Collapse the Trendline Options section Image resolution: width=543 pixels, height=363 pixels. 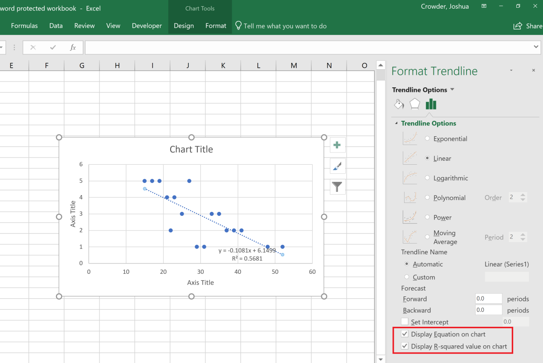point(397,123)
